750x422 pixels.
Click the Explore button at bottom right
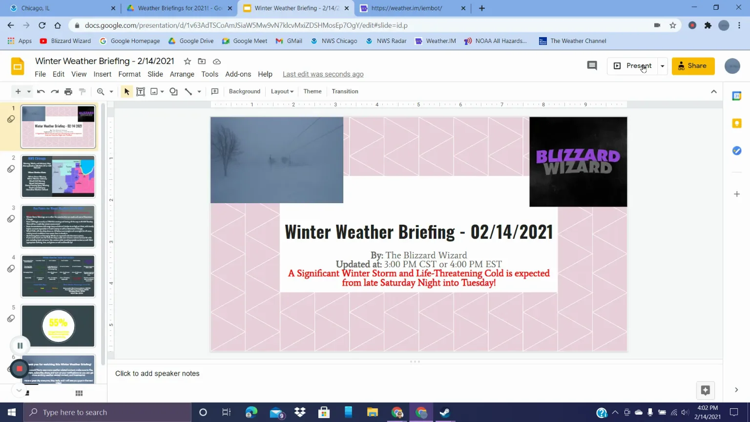tap(706, 390)
